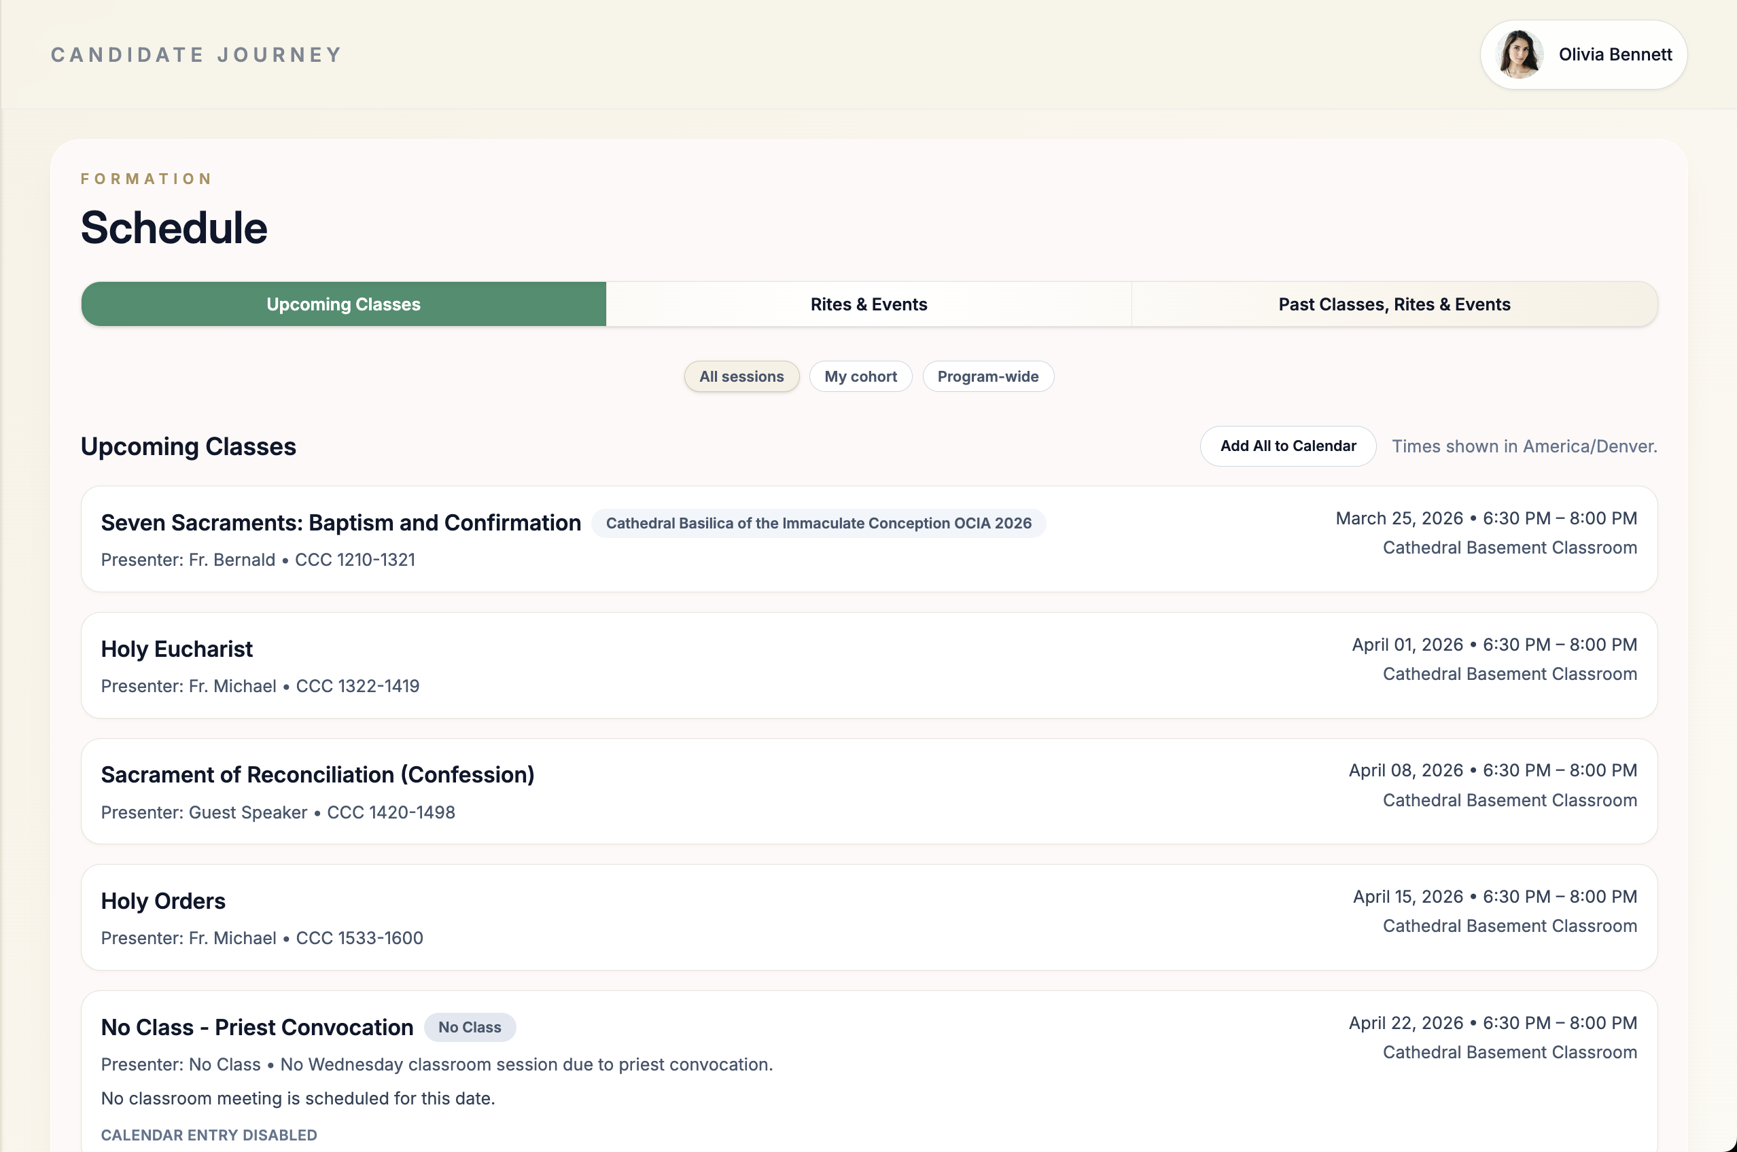Screen dimensions: 1737x1152
Task: Select the All sessions filter
Action: point(741,376)
